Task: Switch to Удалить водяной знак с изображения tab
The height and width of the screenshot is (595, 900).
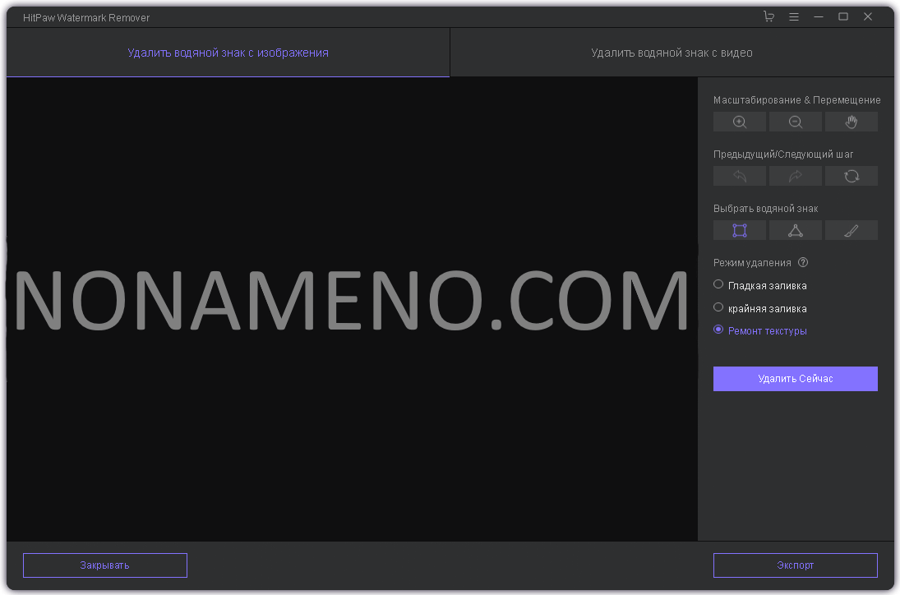Action: (228, 53)
